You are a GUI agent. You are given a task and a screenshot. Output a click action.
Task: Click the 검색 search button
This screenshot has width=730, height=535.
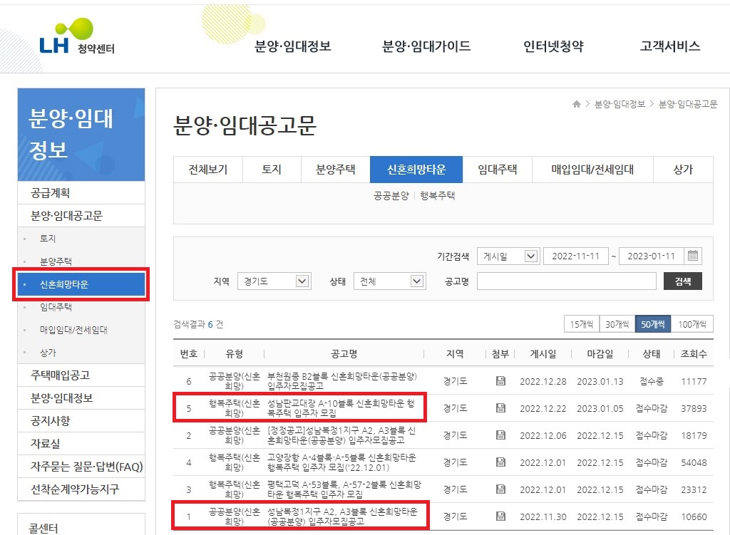pyautogui.click(x=682, y=281)
